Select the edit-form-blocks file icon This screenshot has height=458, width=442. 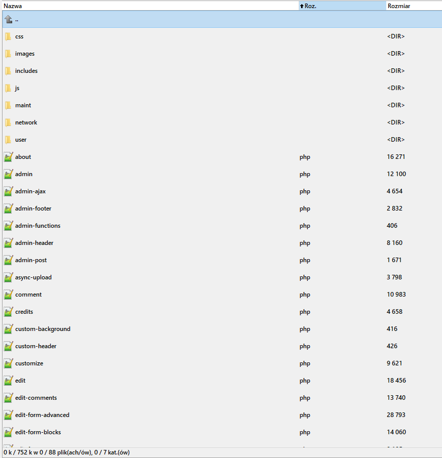tap(8, 432)
